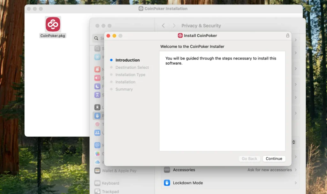Click the Go Back button
This screenshot has height=194, width=327.
(x=249, y=159)
